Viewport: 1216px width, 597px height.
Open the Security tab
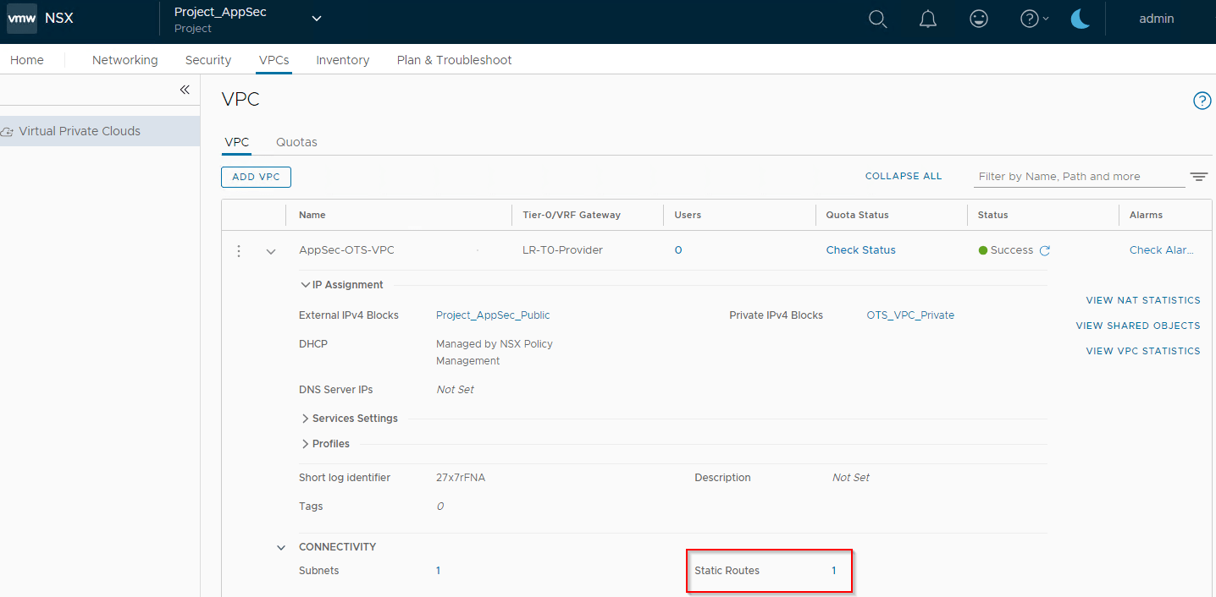(x=208, y=60)
